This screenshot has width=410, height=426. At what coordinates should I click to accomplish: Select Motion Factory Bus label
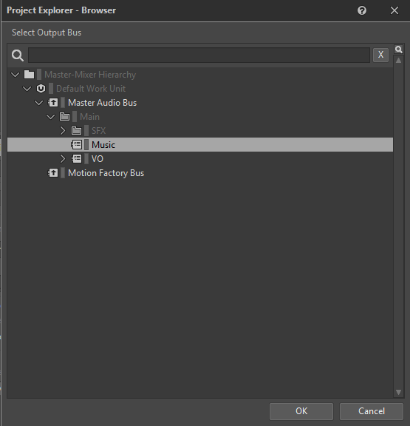pyautogui.click(x=106, y=173)
